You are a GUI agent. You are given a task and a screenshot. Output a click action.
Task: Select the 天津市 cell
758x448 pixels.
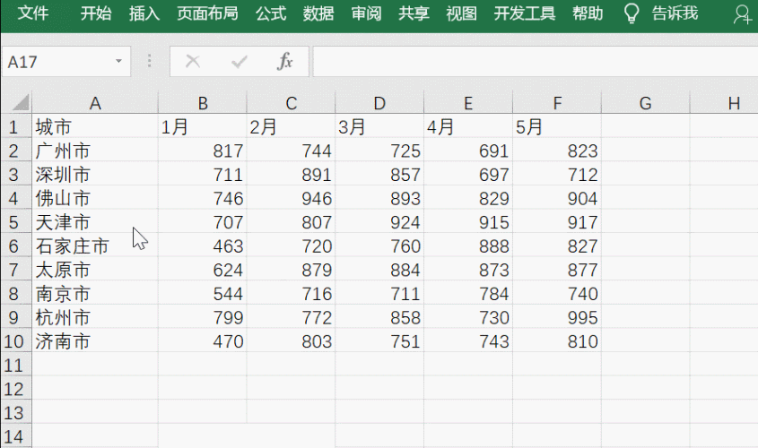point(95,221)
